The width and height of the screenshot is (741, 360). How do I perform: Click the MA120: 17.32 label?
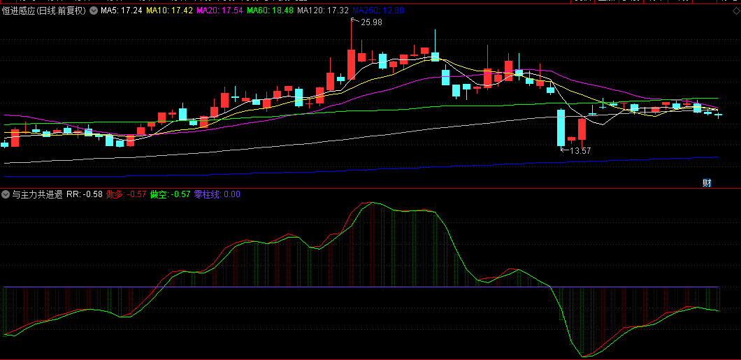pyautogui.click(x=323, y=10)
